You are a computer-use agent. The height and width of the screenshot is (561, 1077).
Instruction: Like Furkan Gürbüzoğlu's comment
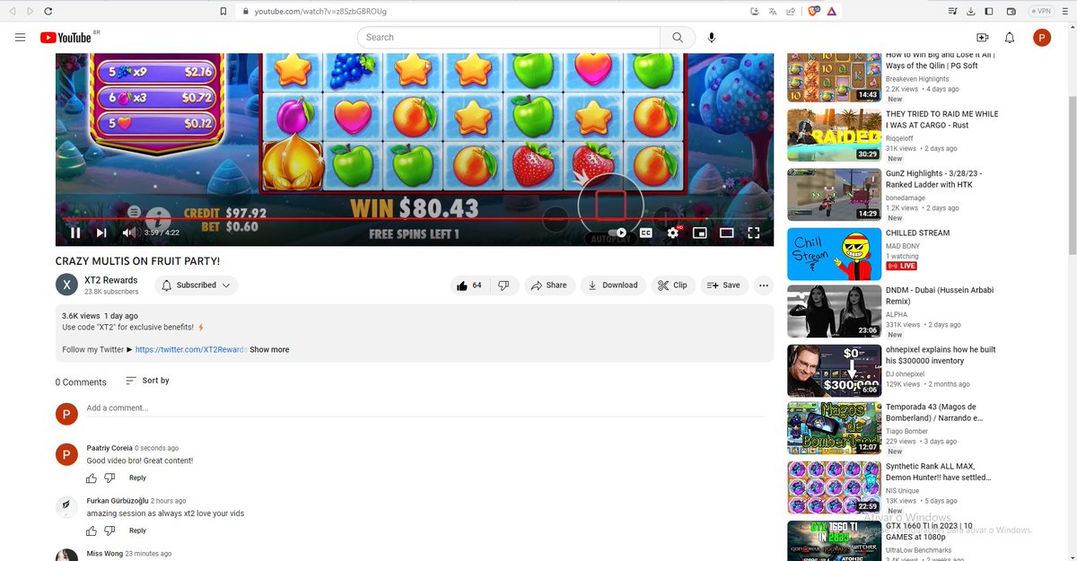click(92, 531)
